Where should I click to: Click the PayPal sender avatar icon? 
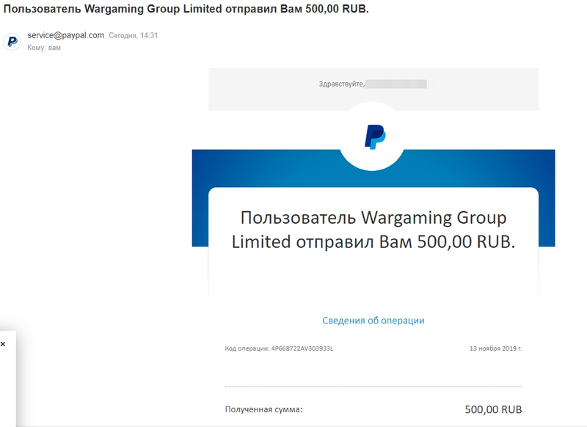pos(12,41)
